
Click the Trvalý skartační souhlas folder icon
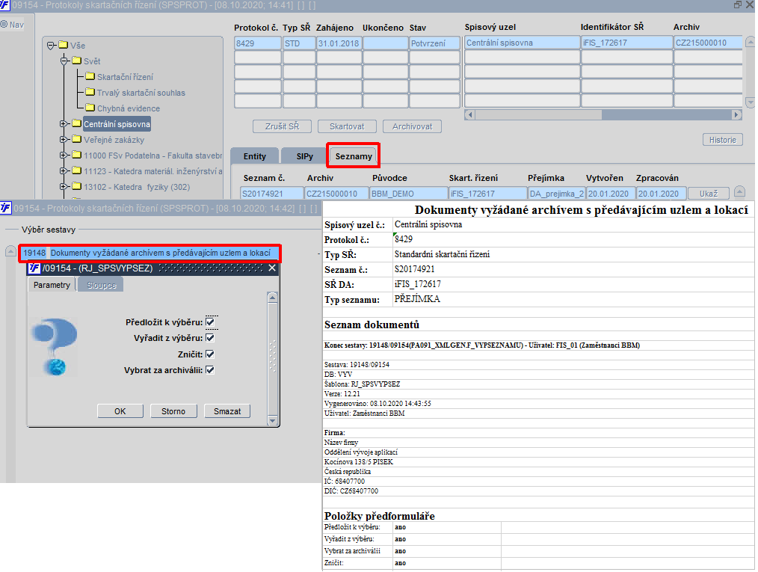pos(90,93)
